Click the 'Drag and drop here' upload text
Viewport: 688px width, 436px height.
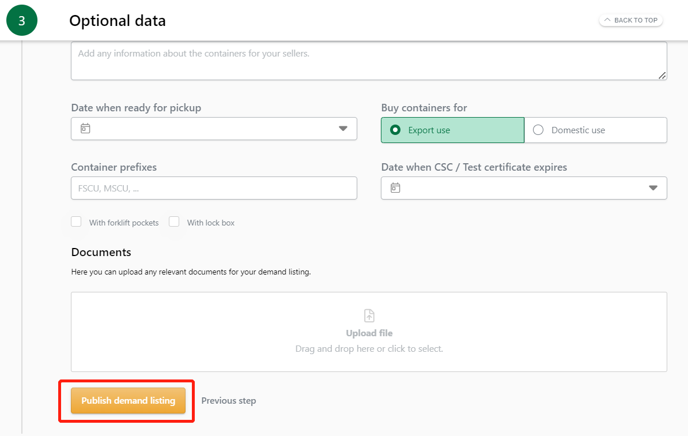coord(369,349)
